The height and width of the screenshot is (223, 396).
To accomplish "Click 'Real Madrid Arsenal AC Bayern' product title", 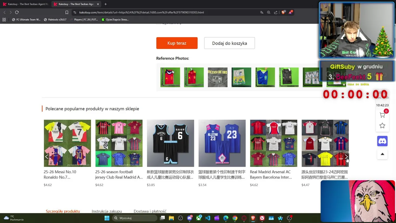I will pyautogui.click(x=271, y=174).
